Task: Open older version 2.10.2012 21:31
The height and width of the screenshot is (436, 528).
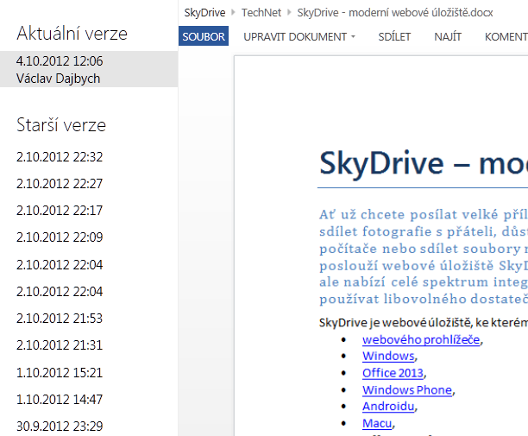Action: 60,345
